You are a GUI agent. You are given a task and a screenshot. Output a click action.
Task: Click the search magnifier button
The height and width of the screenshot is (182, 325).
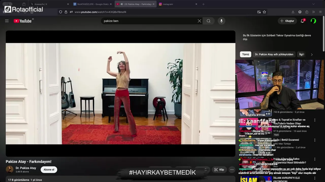(x=208, y=21)
